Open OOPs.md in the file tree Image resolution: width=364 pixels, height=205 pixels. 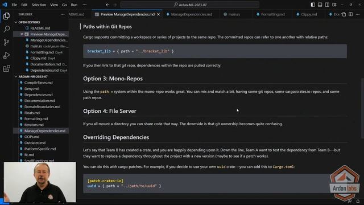[32, 137]
